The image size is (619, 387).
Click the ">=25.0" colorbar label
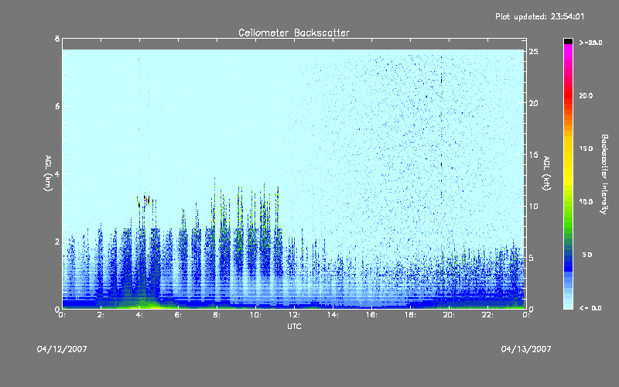pos(590,43)
